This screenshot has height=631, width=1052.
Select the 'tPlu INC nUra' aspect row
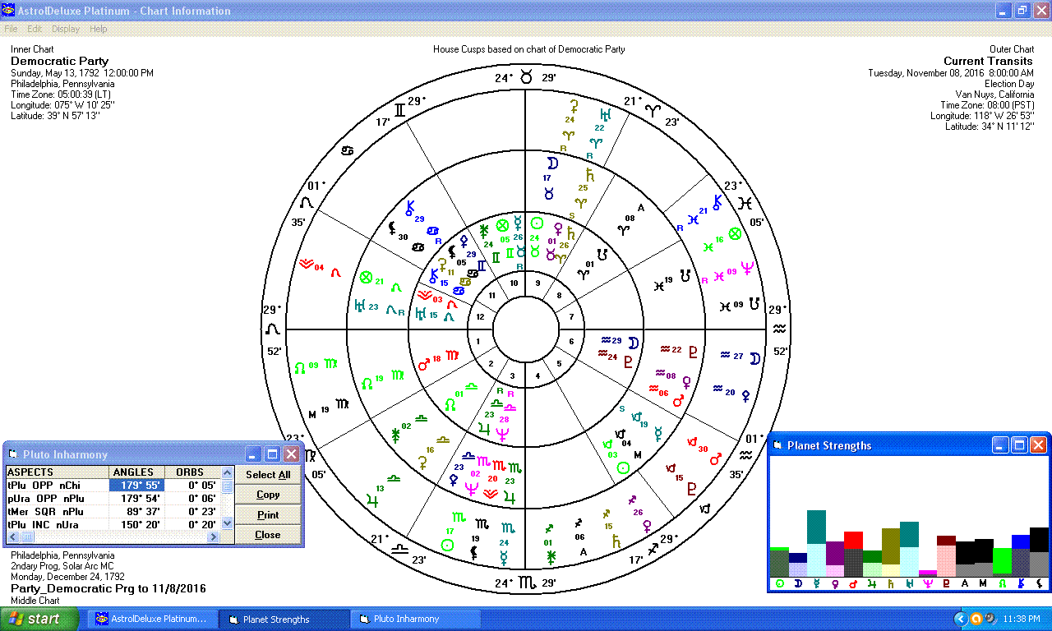coord(114,524)
